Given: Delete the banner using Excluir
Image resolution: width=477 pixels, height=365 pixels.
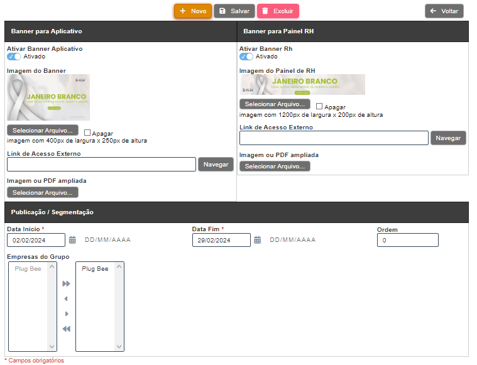Looking at the screenshot, I should coord(278,11).
